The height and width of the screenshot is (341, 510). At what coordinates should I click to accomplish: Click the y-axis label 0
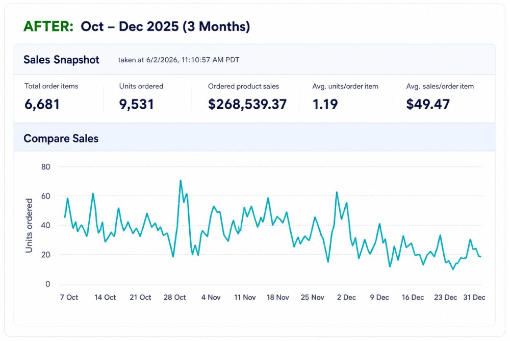(x=48, y=284)
